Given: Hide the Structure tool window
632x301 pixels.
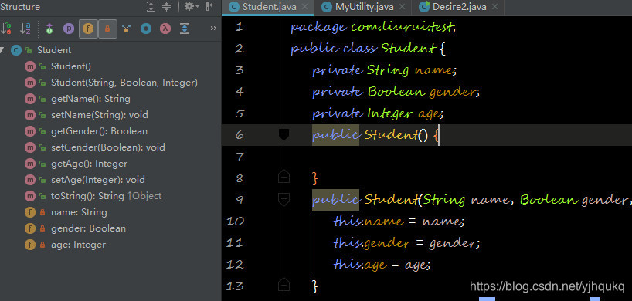Looking at the screenshot, I should (210, 6).
